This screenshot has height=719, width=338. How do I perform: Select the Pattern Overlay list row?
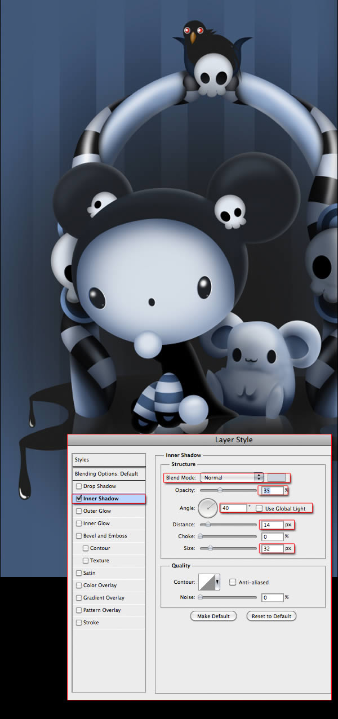point(109,610)
